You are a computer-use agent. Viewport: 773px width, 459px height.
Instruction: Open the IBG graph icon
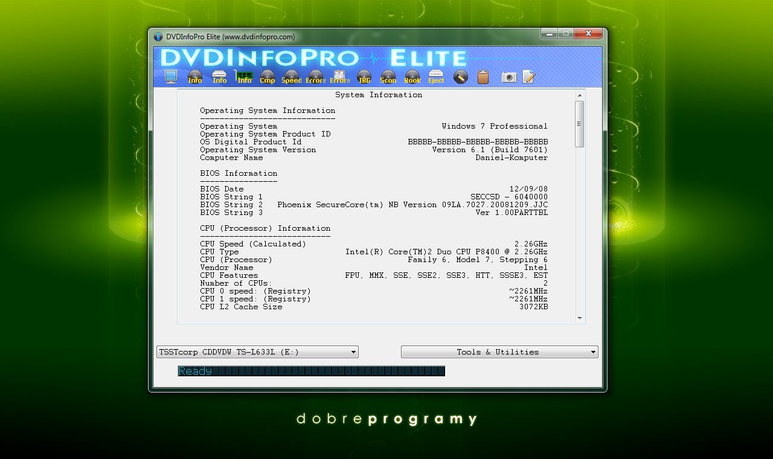(x=364, y=77)
